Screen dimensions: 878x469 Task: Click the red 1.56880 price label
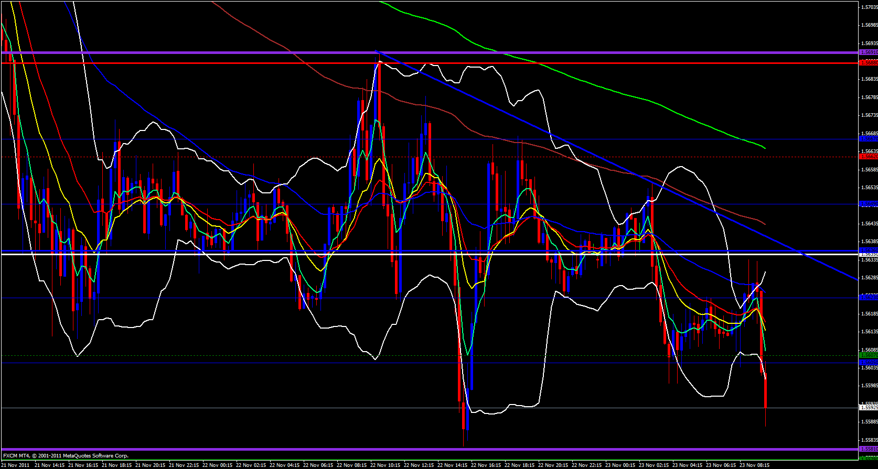868,62
